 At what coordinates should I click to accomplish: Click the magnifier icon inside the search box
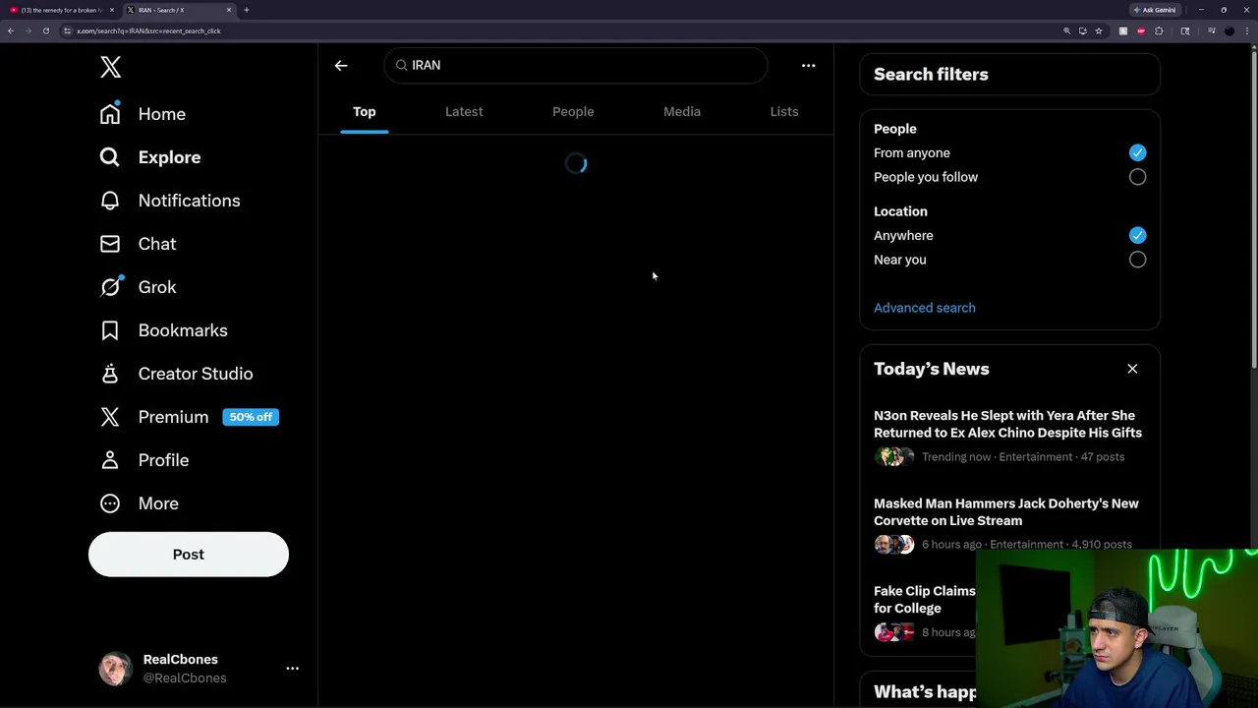pyautogui.click(x=401, y=65)
